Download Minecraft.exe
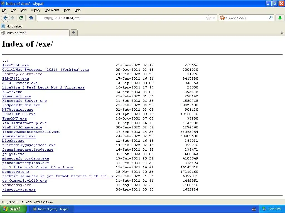 click(16, 96)
